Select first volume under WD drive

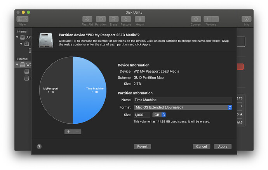[26, 71]
